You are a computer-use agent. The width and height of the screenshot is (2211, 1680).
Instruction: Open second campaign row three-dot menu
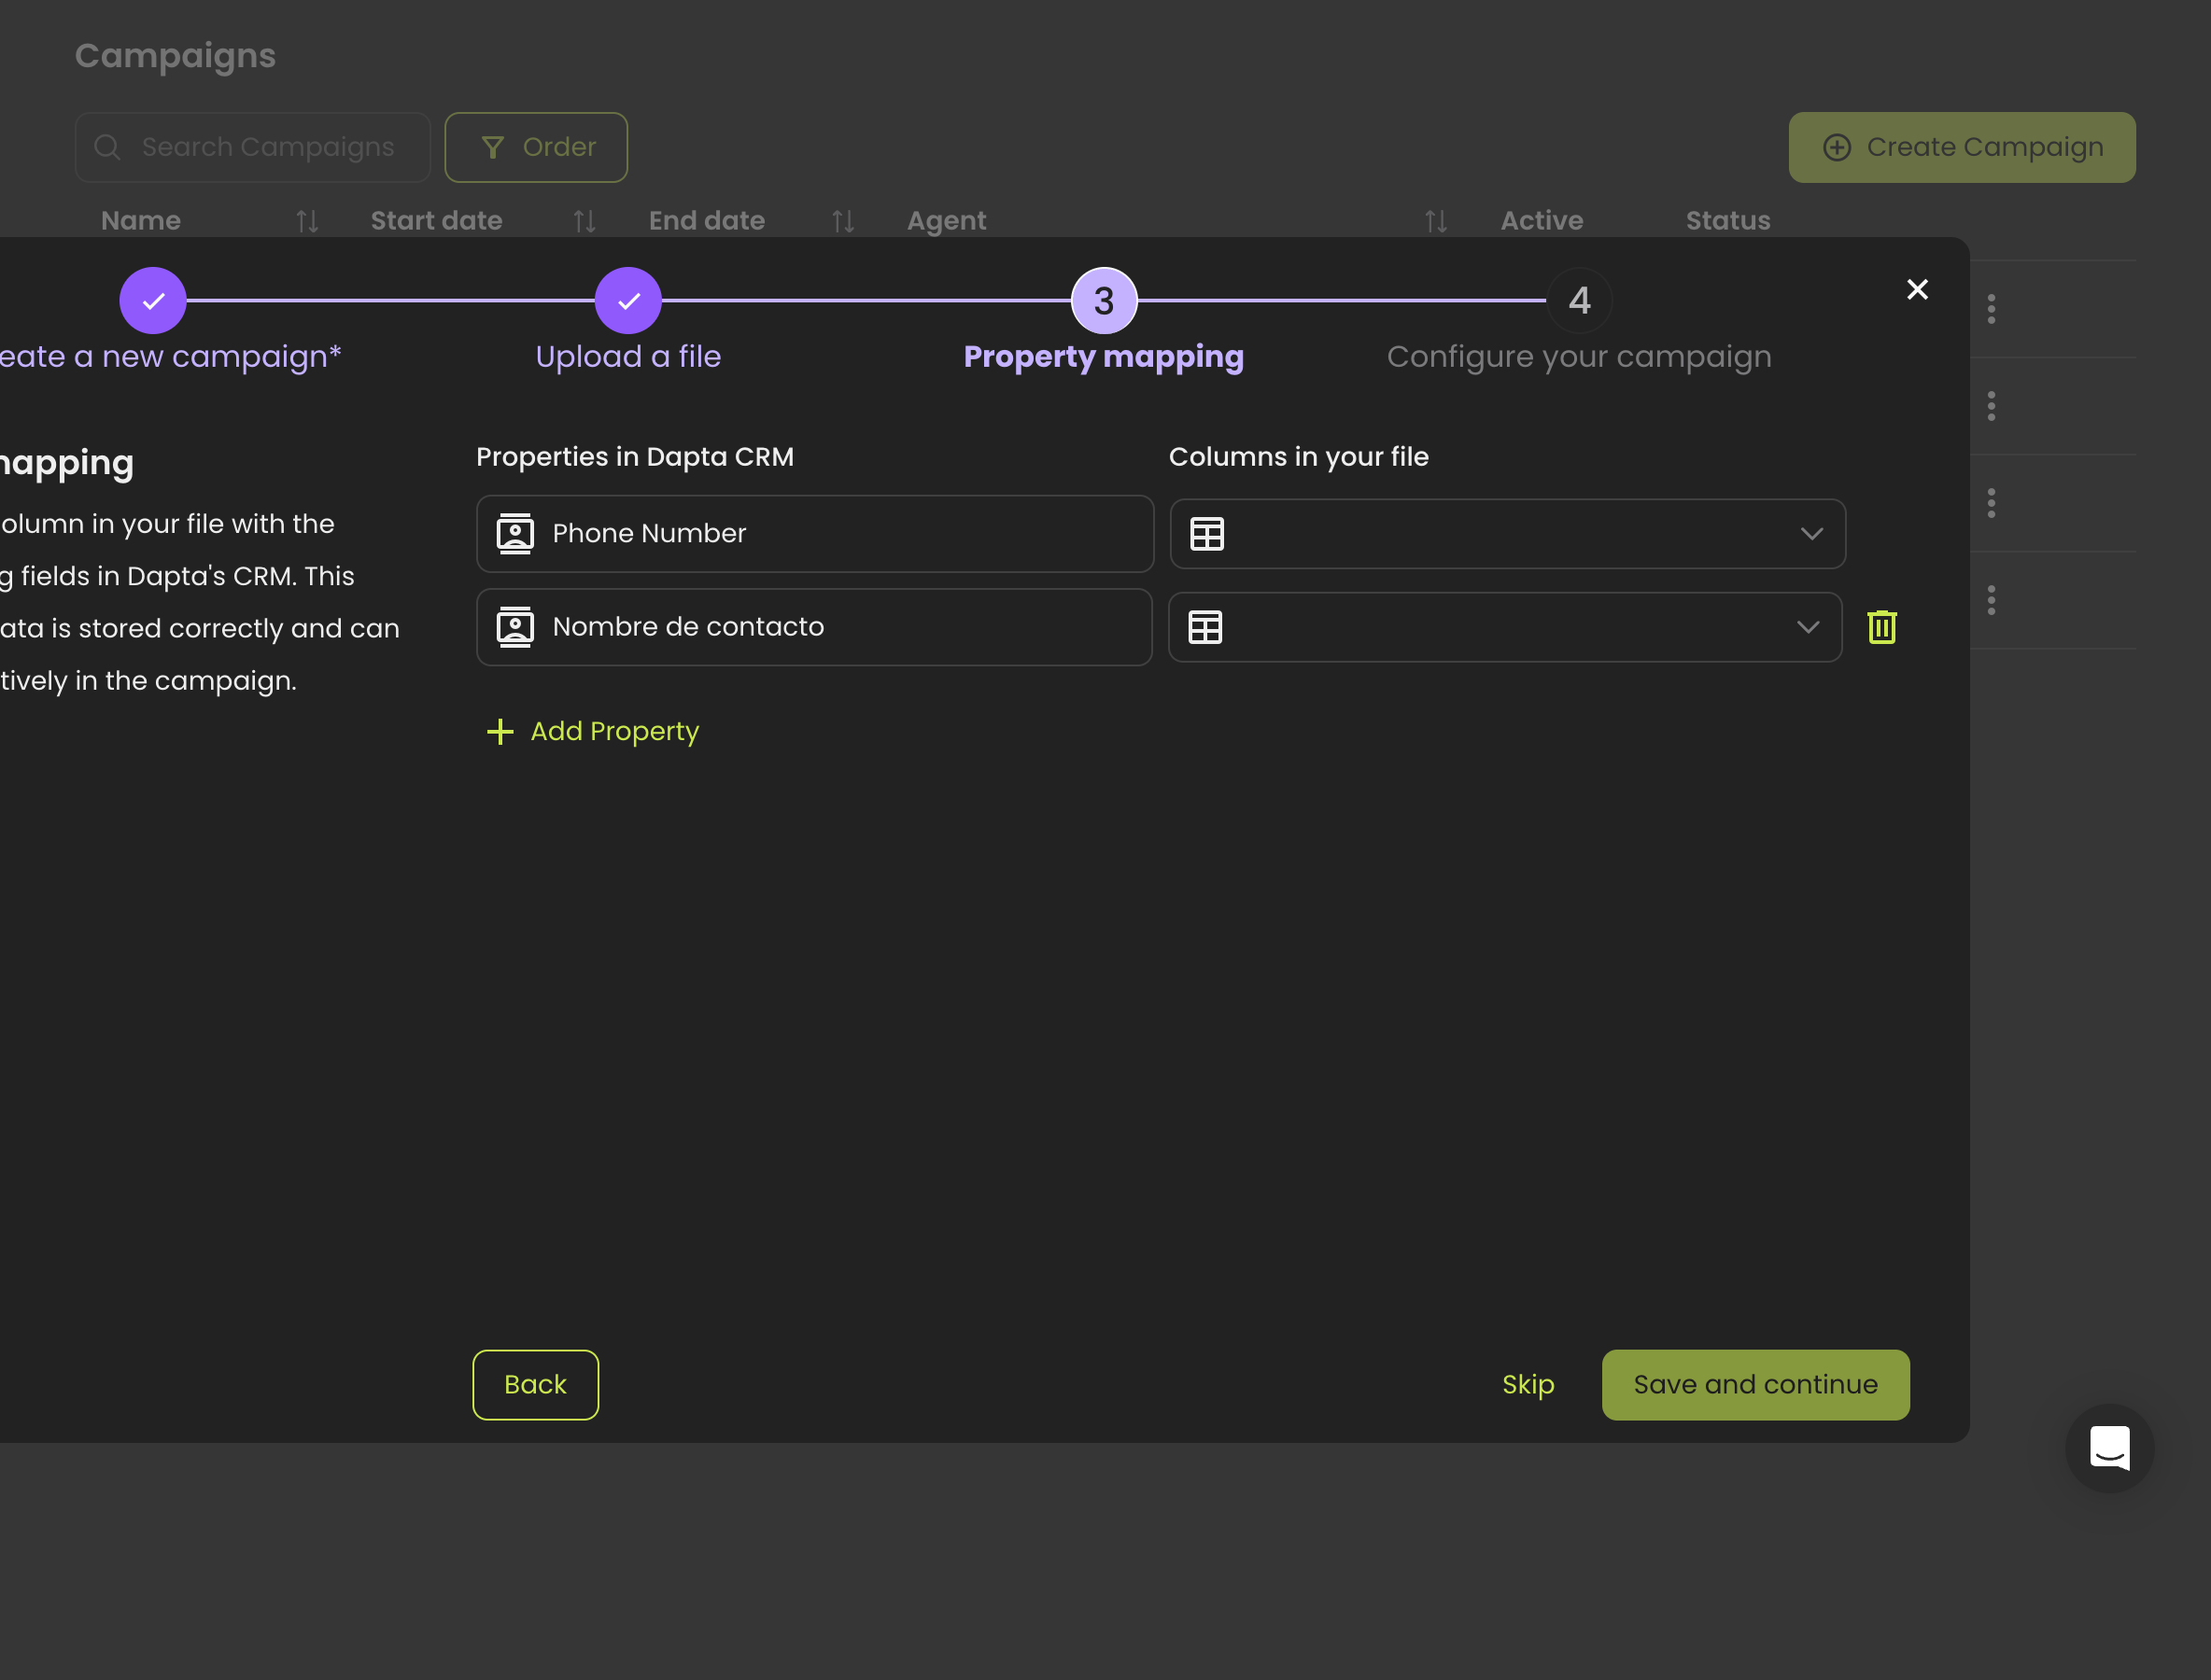point(1990,406)
